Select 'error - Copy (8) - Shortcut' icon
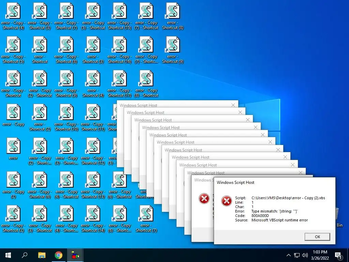349x262 pixels. coord(146,84)
